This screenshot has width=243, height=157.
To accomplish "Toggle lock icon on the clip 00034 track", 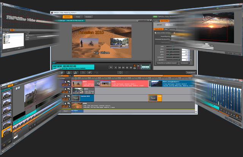I will [65, 82].
